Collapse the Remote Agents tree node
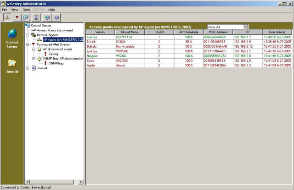 pos(28,35)
